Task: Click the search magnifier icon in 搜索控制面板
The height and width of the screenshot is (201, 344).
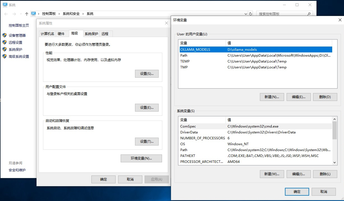Action: point(309,14)
